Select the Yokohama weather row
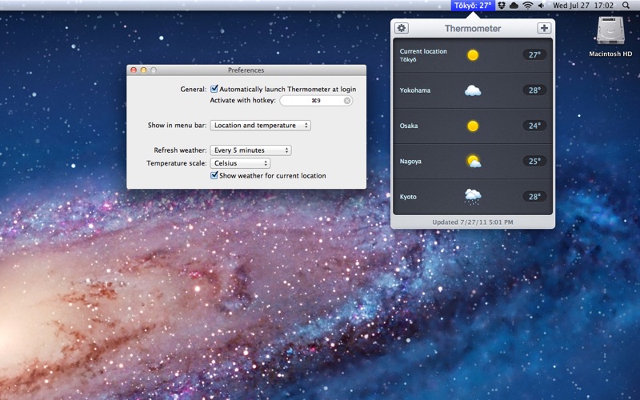This screenshot has width=640, height=400. [473, 90]
